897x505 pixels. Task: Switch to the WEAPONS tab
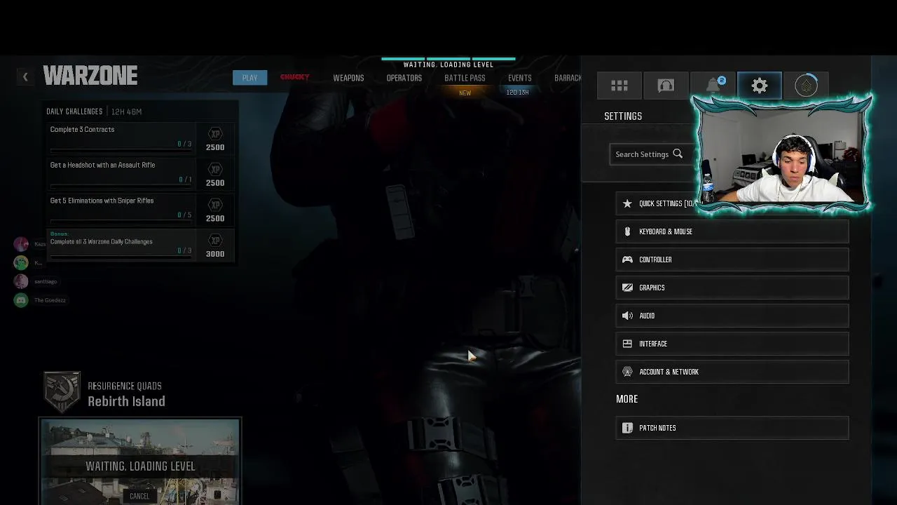tap(348, 78)
